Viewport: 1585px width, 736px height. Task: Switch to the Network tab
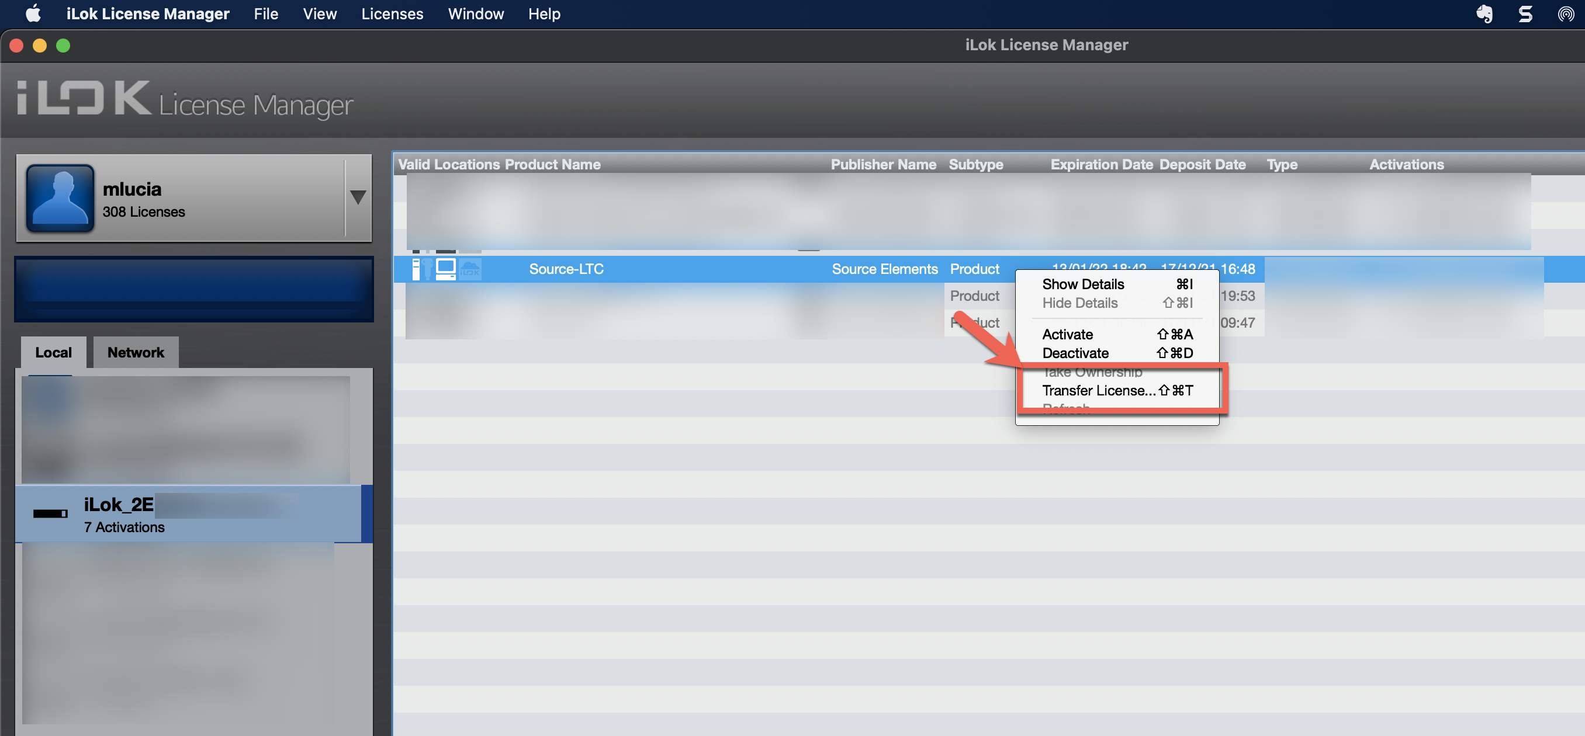point(136,352)
